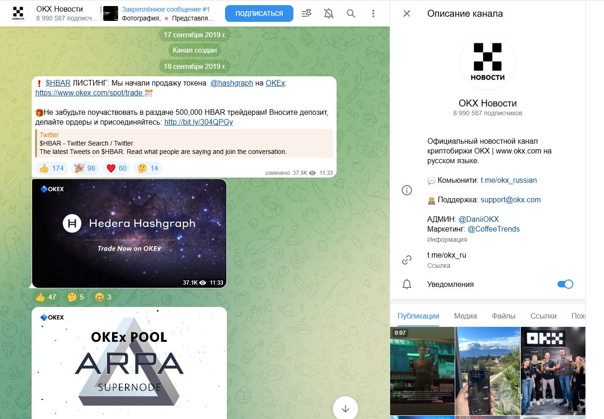Open the OKX Новости channel avatar in header

pos(18,13)
